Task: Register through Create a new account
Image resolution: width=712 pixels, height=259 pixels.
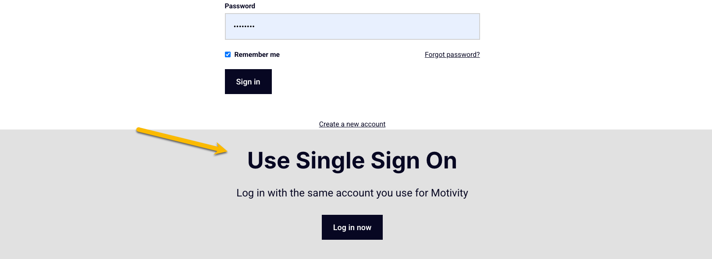Action: (x=352, y=124)
